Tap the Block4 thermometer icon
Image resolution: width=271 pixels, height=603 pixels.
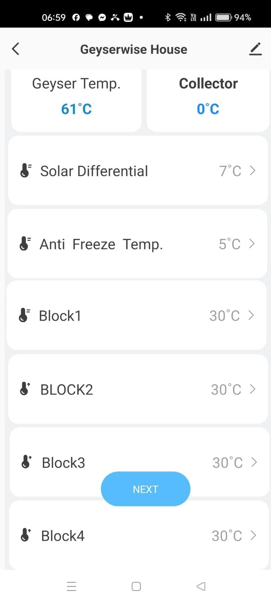point(26,535)
